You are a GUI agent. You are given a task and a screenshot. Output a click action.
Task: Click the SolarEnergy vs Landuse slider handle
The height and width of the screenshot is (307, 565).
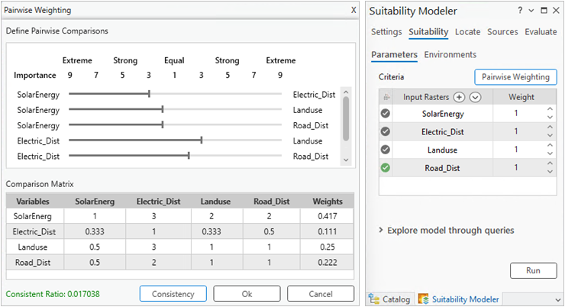(163, 109)
